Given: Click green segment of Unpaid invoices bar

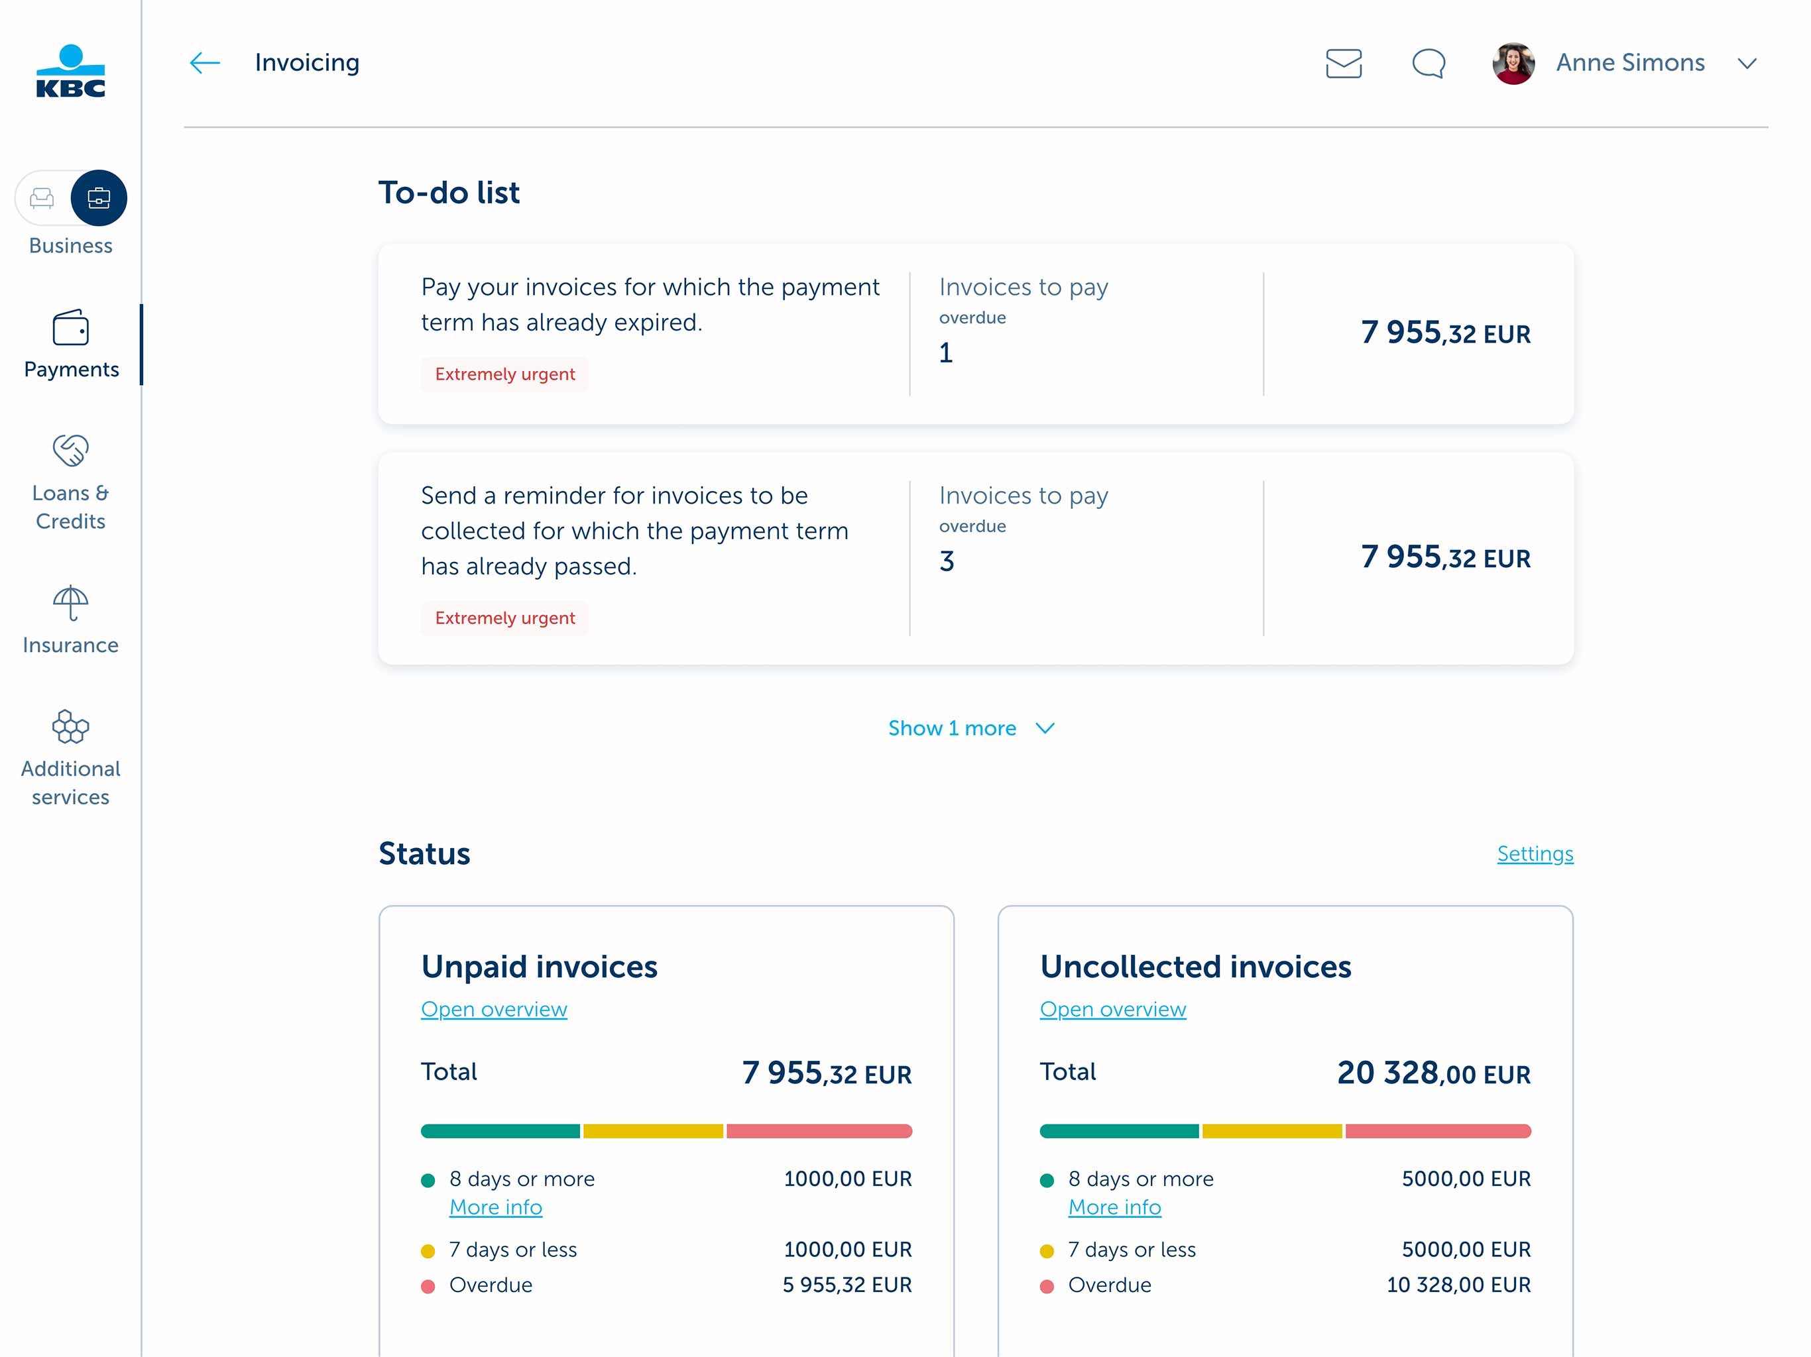Looking at the screenshot, I should tap(500, 1131).
